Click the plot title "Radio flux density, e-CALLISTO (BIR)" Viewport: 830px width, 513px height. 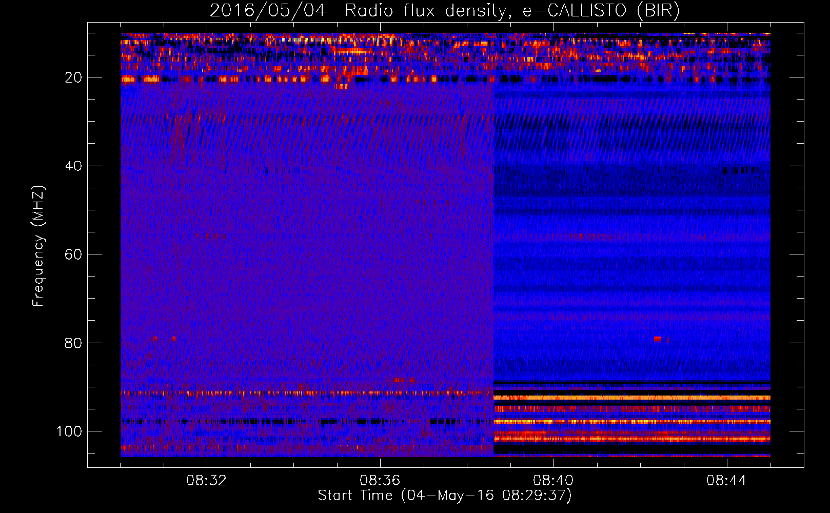[512, 10]
